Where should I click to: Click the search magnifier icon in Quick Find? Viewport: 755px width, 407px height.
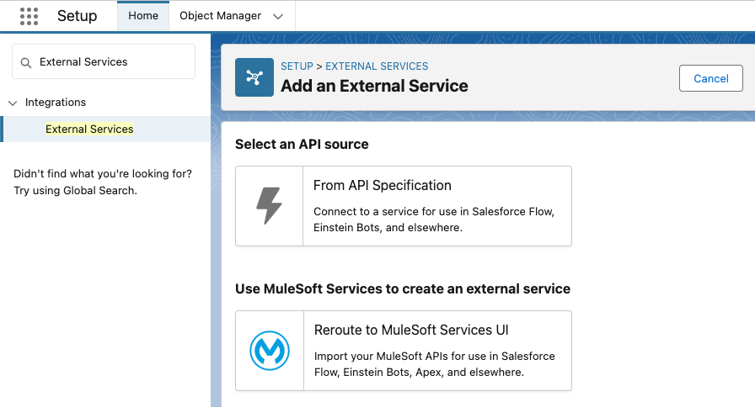click(x=26, y=62)
